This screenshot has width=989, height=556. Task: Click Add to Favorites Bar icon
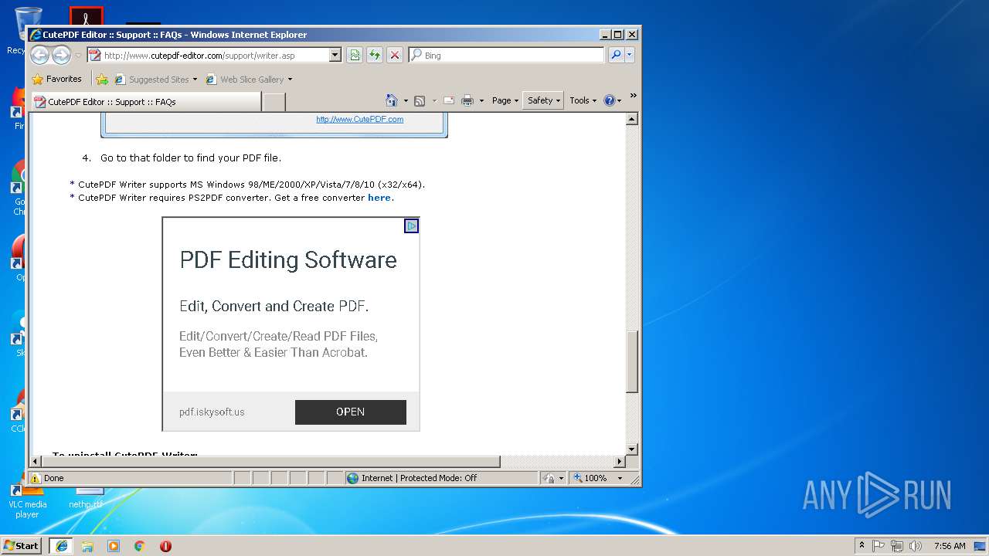coord(102,79)
